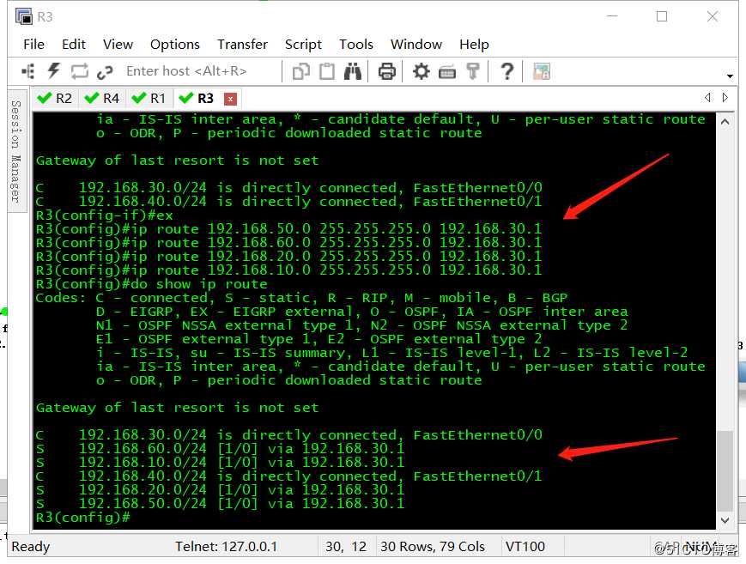The width and height of the screenshot is (746, 564).
Task: Click the cursor position '30, 12' status entry
Action: pyautogui.click(x=346, y=546)
